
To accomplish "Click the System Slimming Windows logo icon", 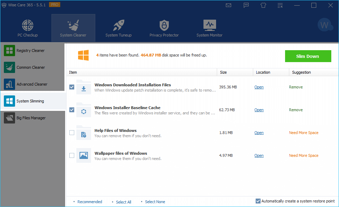I will tap(9, 101).
